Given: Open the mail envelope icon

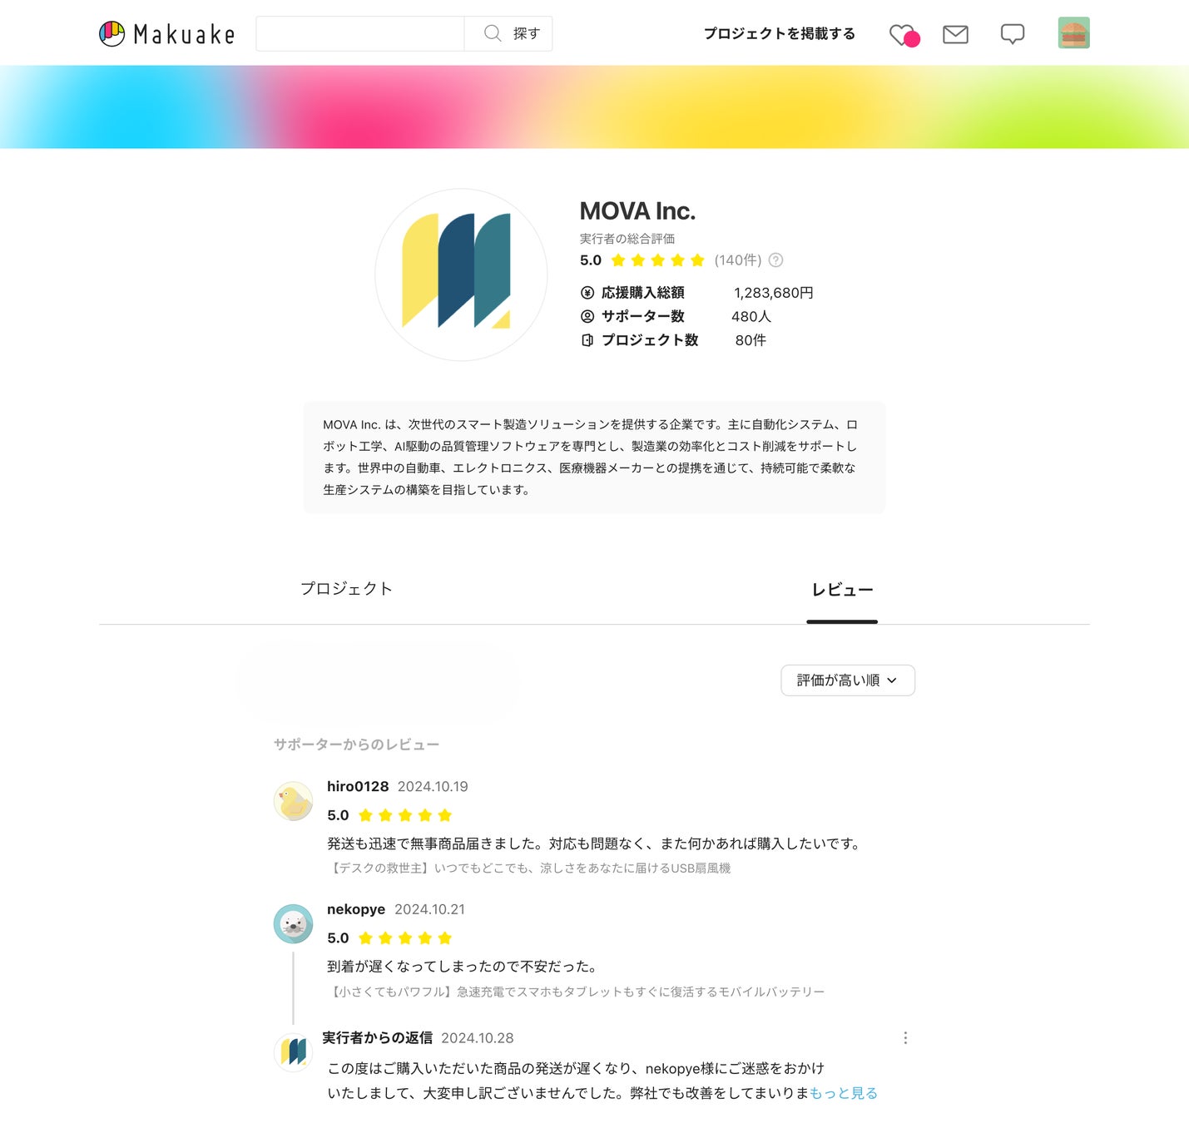Looking at the screenshot, I should (x=955, y=34).
